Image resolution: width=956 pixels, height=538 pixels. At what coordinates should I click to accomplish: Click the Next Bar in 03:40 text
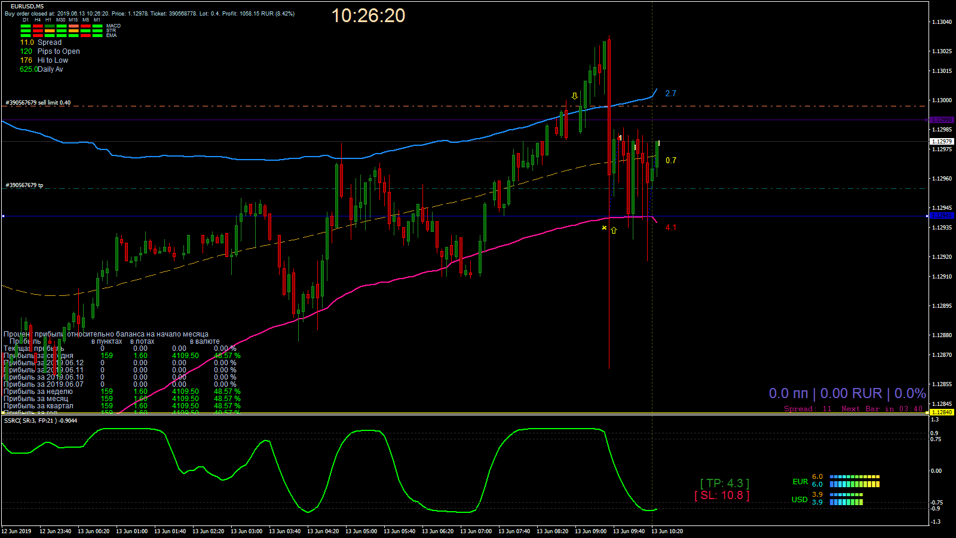click(882, 409)
